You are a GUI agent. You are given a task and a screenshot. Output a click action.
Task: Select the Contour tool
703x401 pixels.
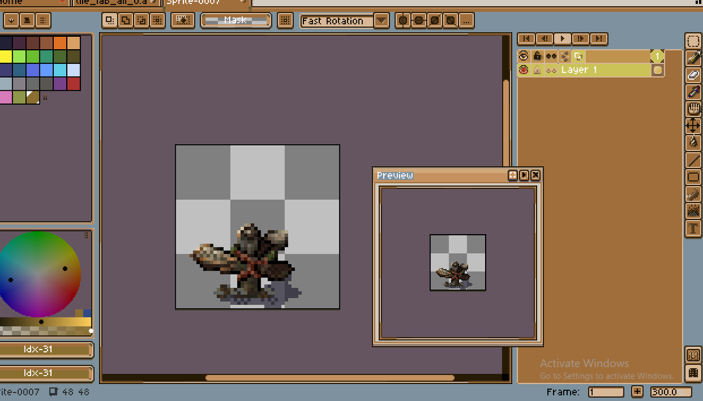(x=694, y=194)
